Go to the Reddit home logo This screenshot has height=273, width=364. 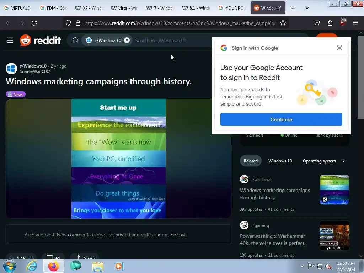(x=41, y=41)
